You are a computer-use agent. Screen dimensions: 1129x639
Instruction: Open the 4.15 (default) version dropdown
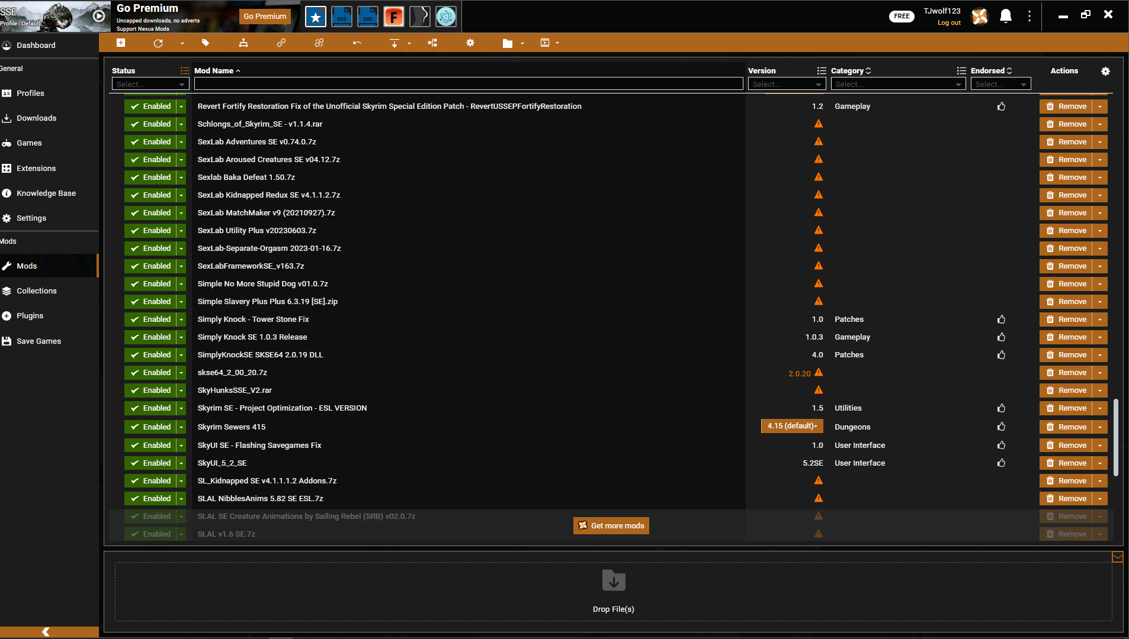[792, 426]
